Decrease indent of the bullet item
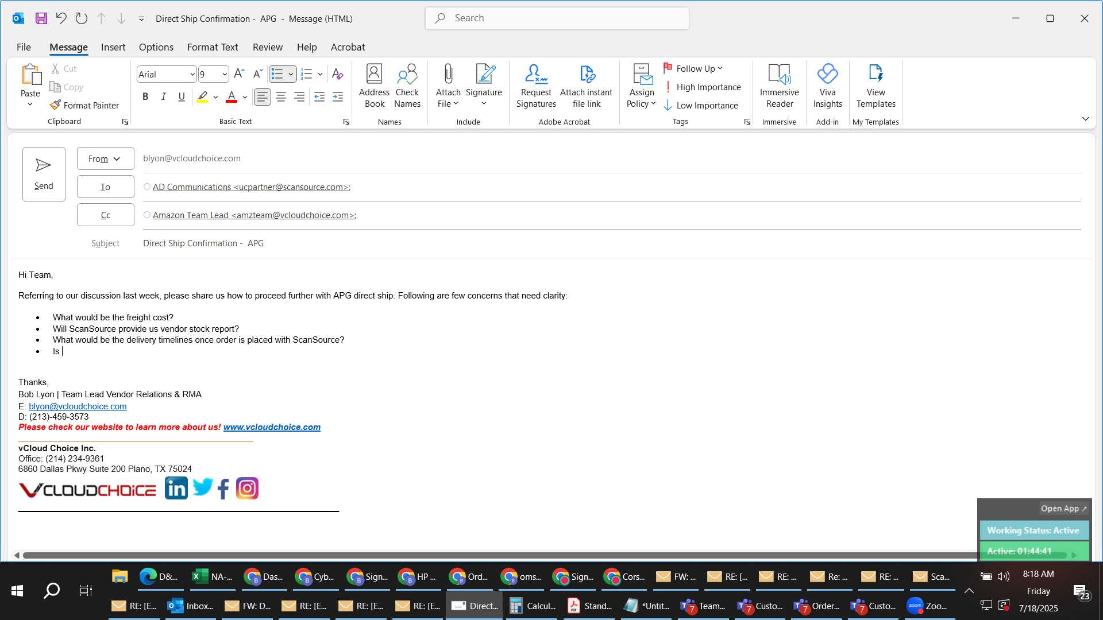The image size is (1103, 620). click(x=319, y=97)
